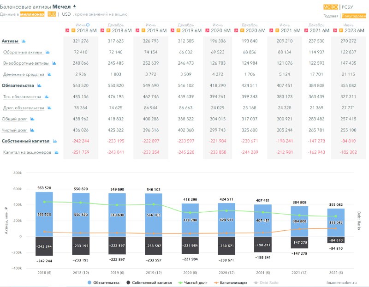Image resolution: width=369 pixels, height=287 pixels.
Task: Select the non-current assets value 126 783
Action: click(218, 63)
